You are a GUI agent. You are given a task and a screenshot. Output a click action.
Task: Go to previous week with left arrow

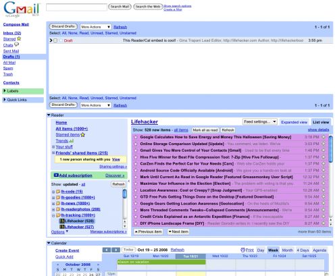coord(107,250)
